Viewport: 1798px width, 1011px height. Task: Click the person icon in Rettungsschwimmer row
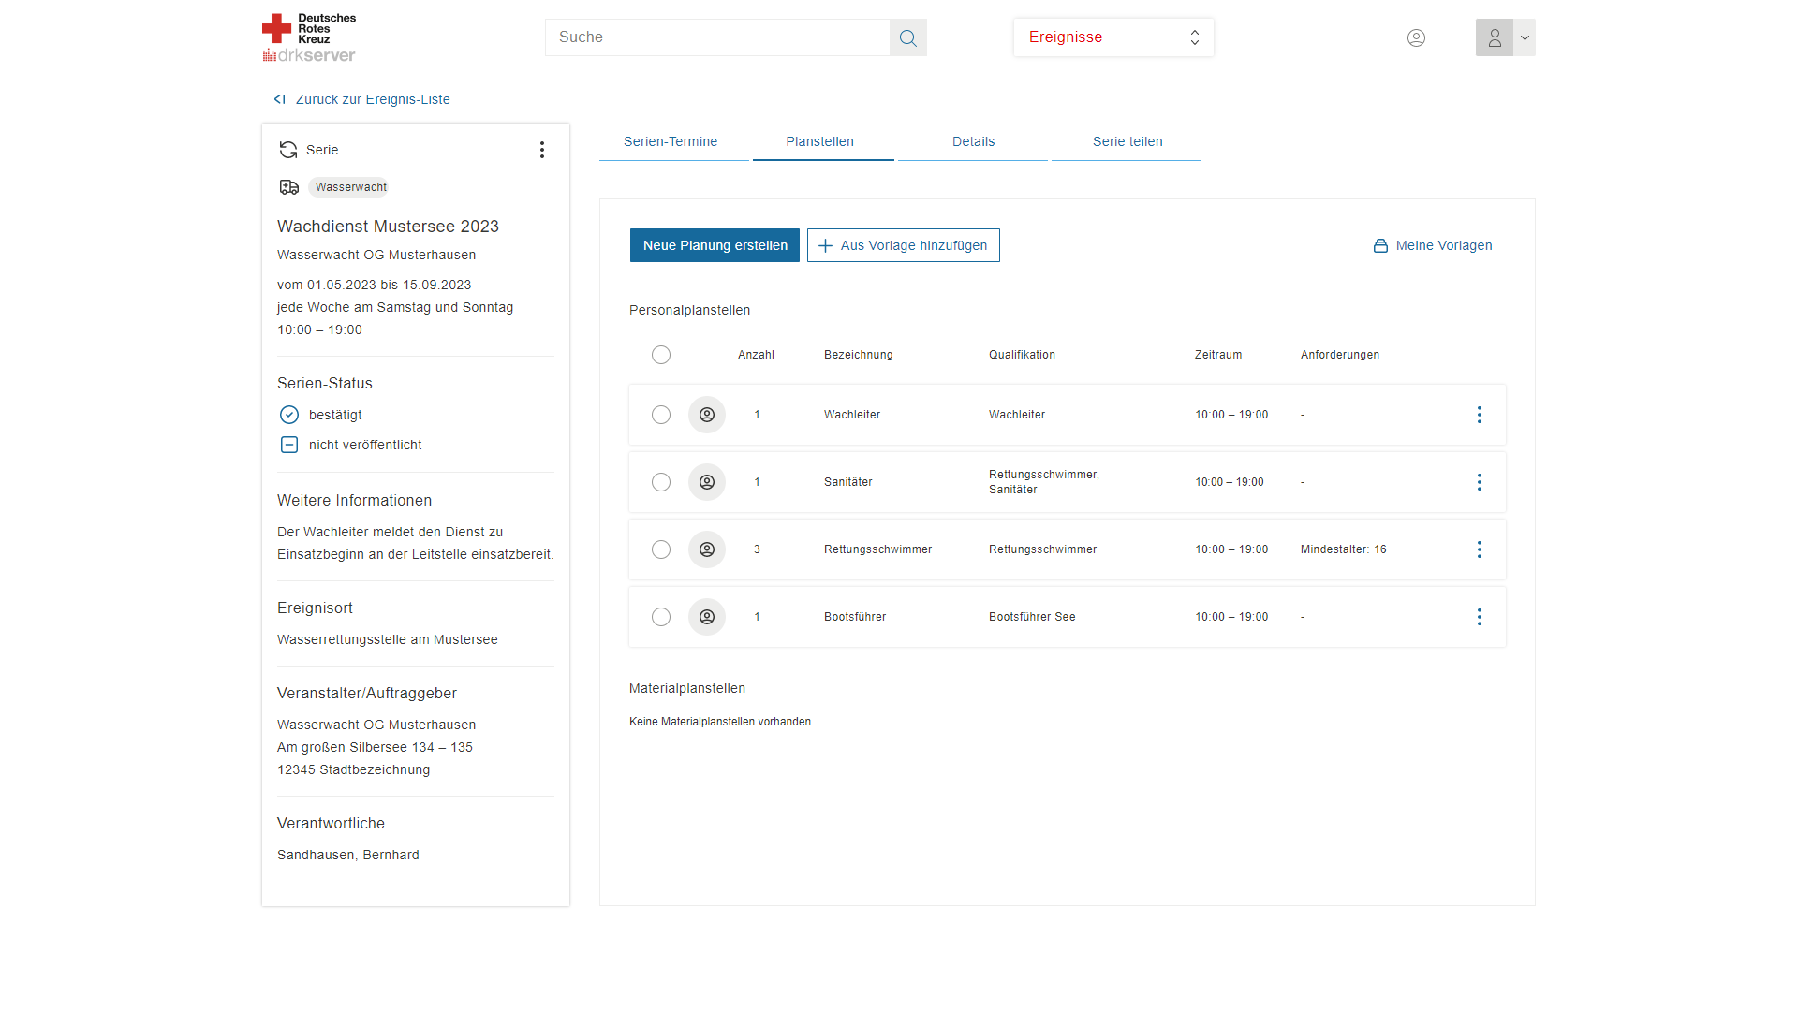pyautogui.click(x=707, y=549)
